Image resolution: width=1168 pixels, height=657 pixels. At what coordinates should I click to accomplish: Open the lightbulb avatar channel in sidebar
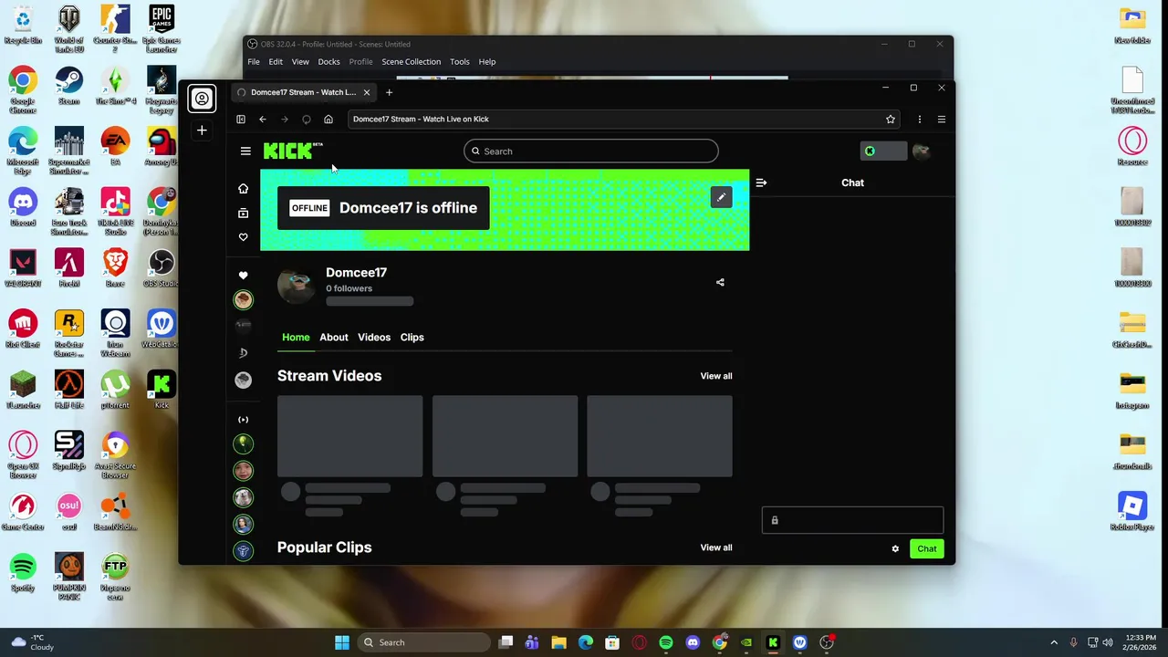click(243, 443)
